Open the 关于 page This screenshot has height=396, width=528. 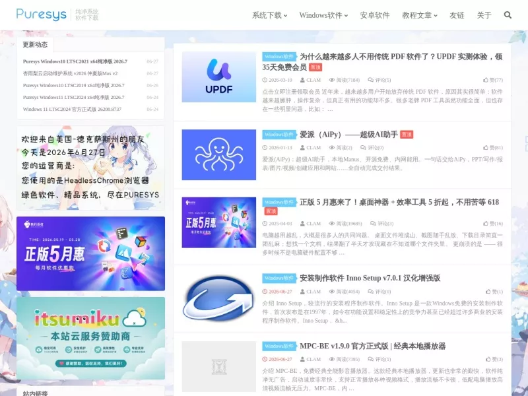tap(484, 15)
